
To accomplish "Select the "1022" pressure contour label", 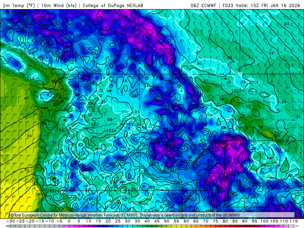I will (x=236, y=90).
